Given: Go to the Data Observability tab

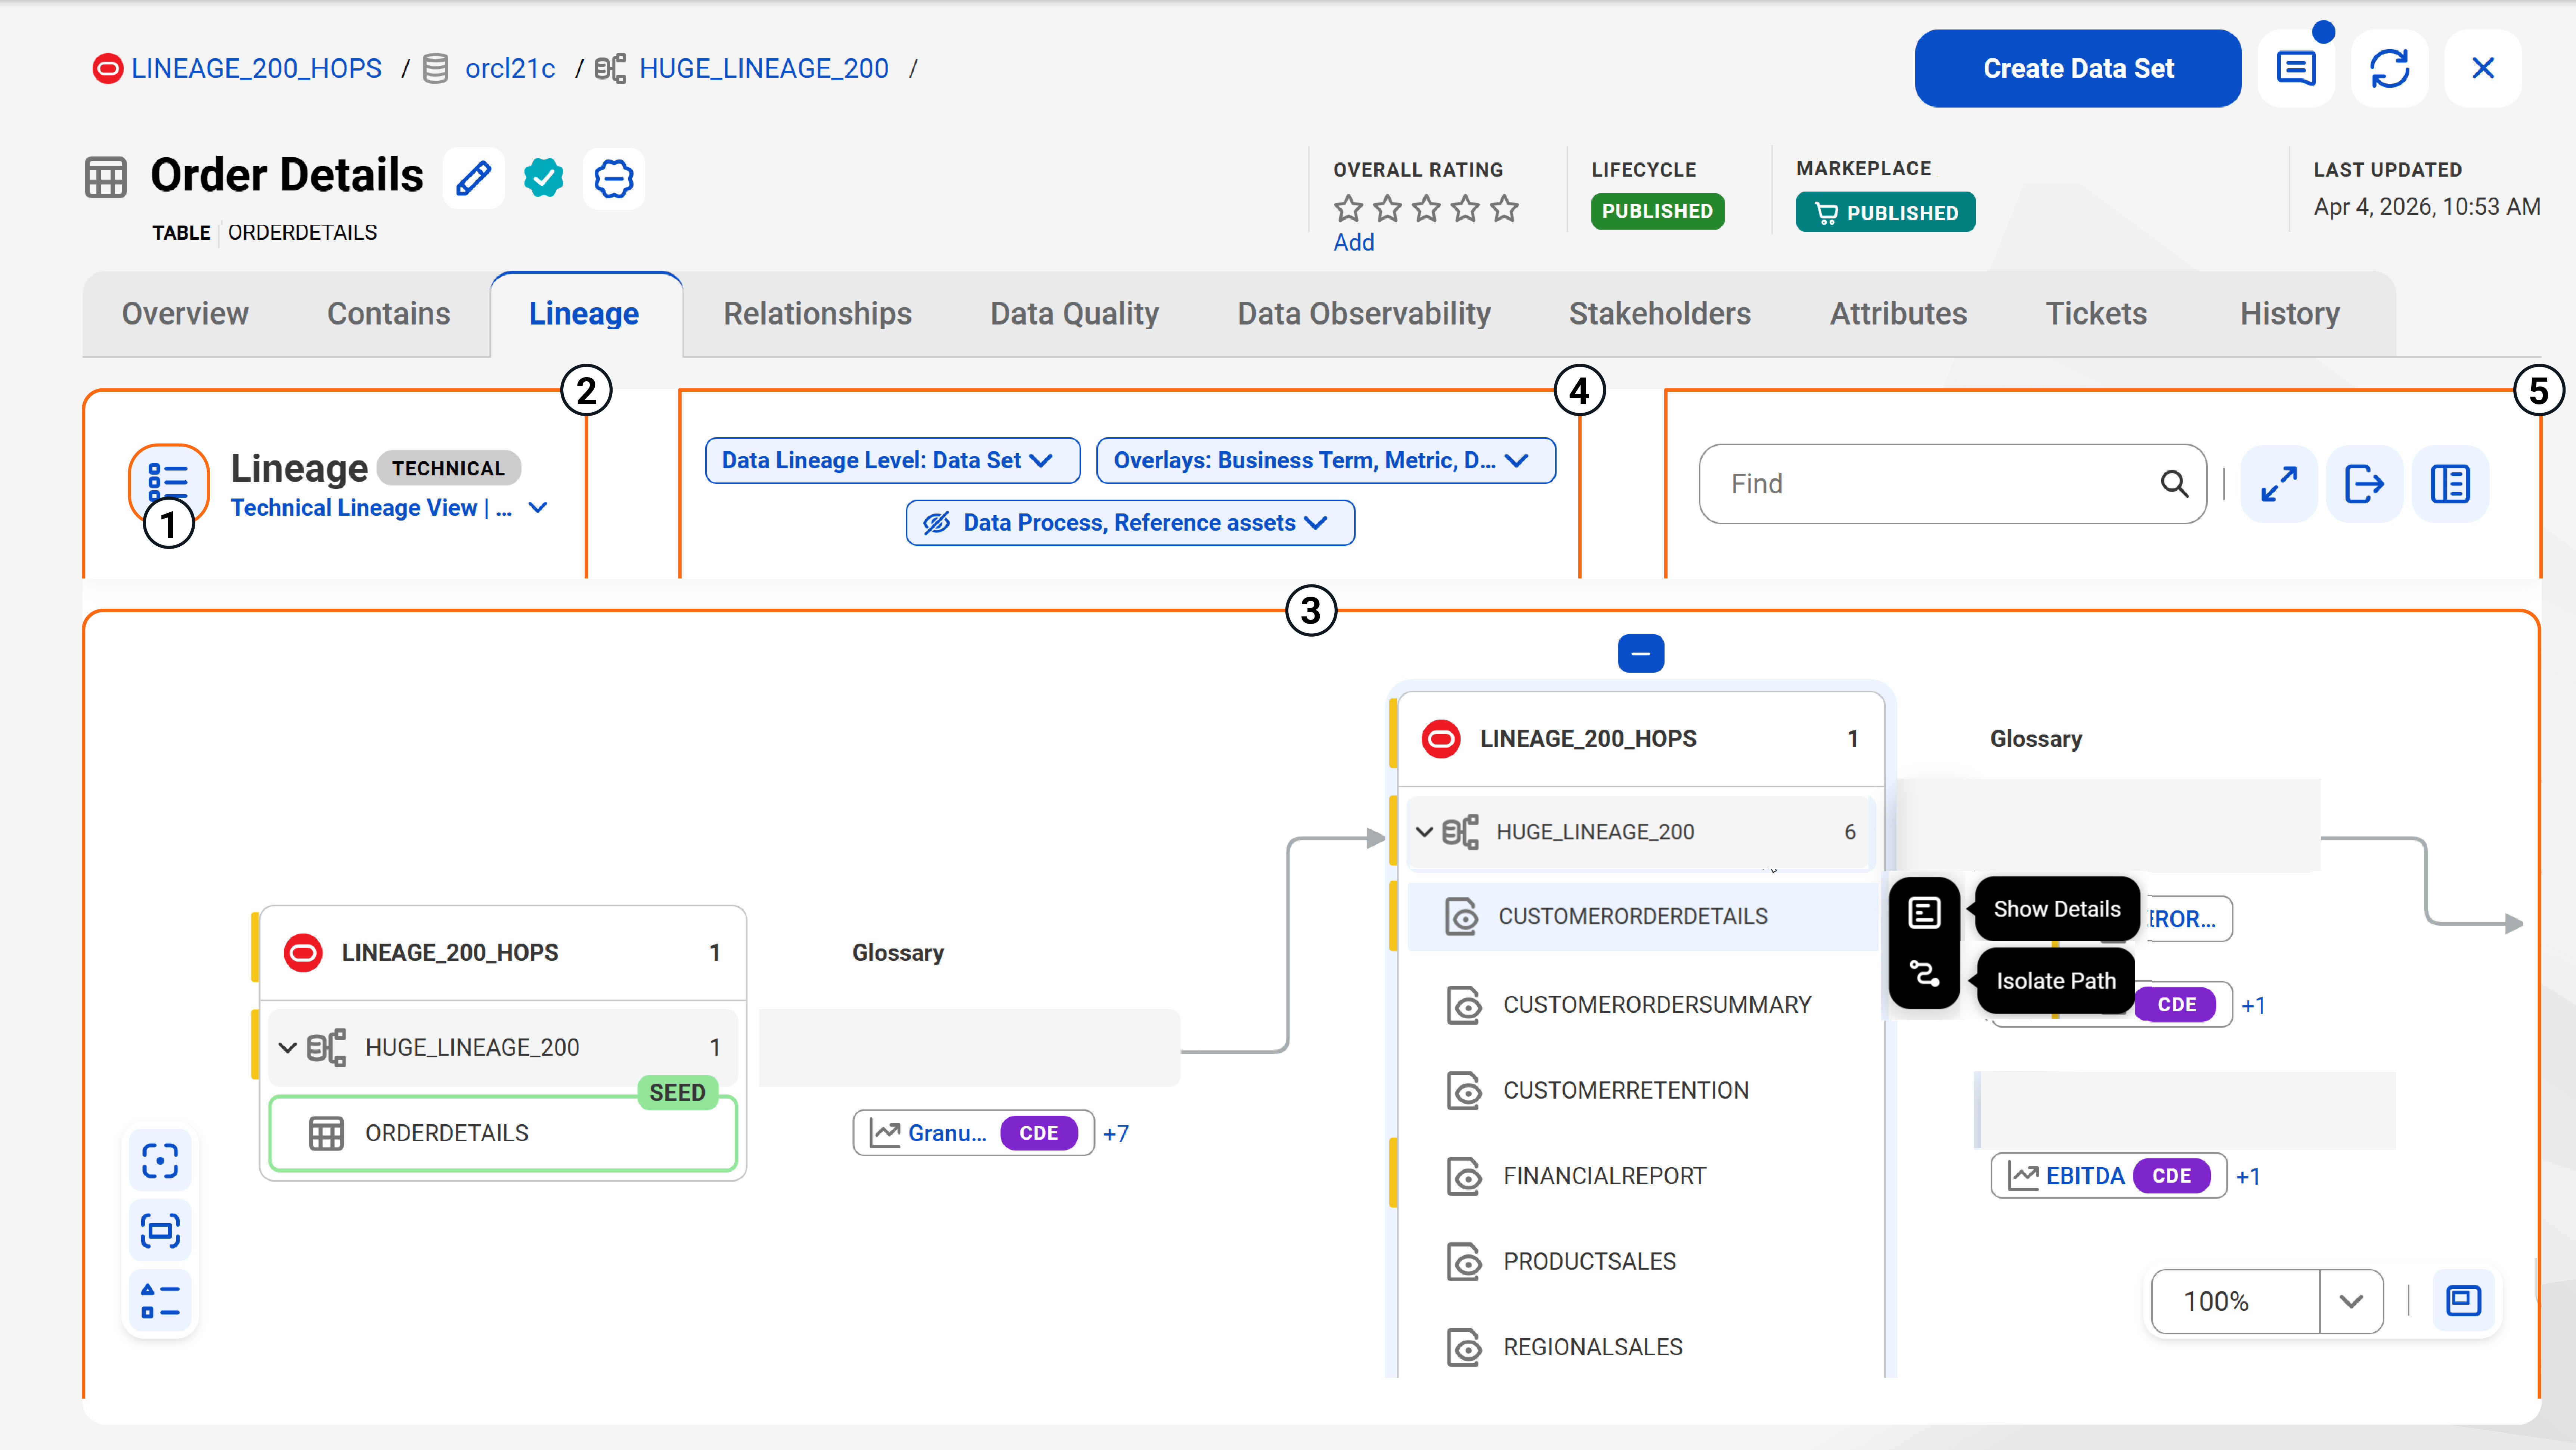Looking at the screenshot, I should [x=1363, y=314].
